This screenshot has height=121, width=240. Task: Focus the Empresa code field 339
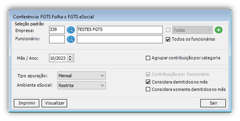pyautogui.click(x=57, y=30)
